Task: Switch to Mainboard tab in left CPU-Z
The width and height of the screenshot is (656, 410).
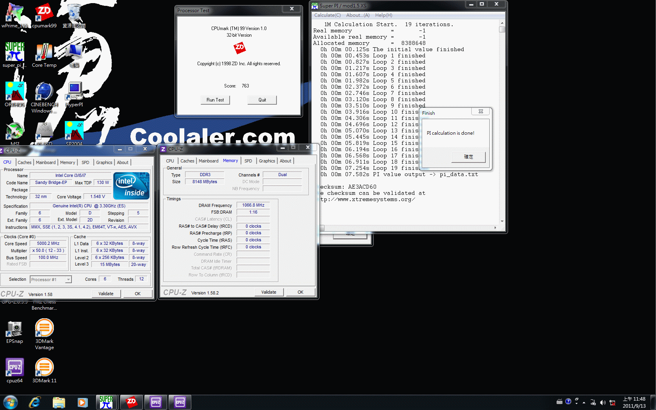Action: 46,162
